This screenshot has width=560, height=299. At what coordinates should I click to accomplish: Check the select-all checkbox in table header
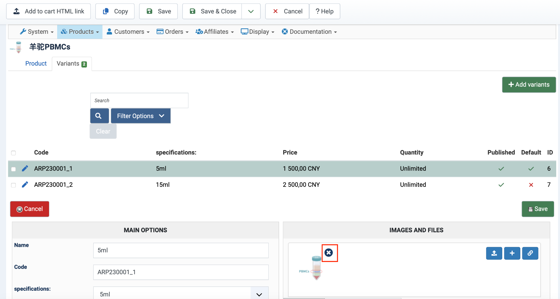13,153
